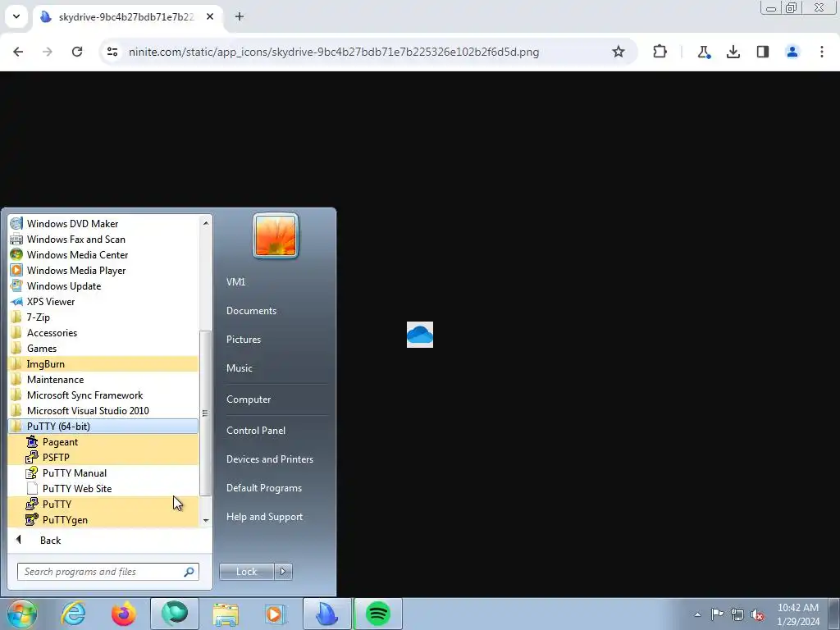This screenshot has width=840, height=630.
Task: Open Computer from Start menu
Action: coord(249,399)
